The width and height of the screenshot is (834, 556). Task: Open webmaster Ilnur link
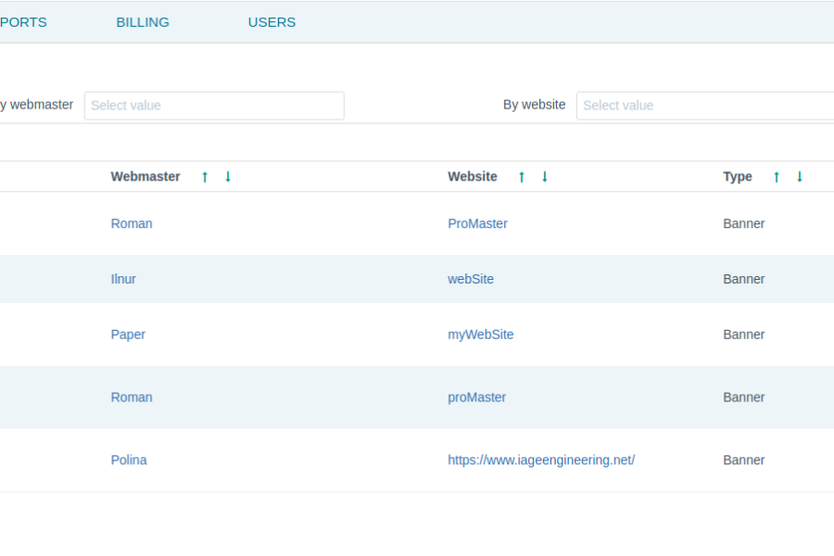123,279
